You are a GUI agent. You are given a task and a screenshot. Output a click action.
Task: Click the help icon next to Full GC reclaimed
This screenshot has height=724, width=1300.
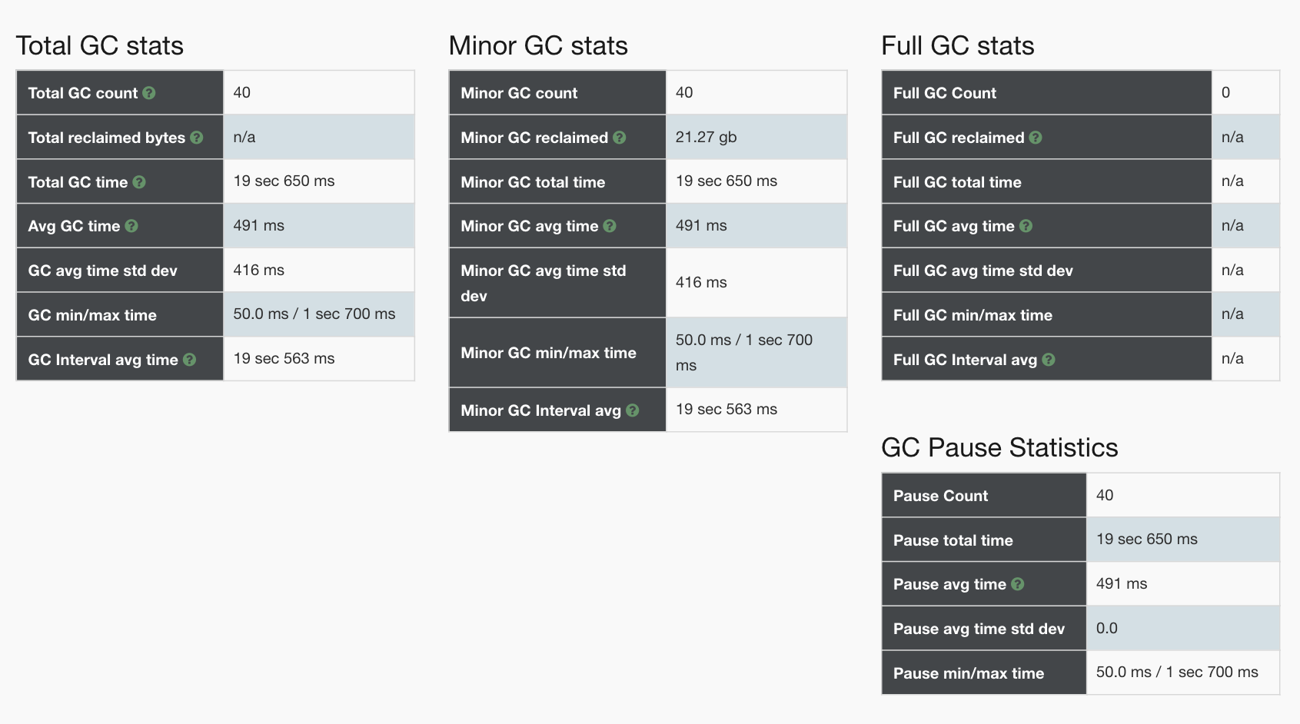click(x=1036, y=138)
